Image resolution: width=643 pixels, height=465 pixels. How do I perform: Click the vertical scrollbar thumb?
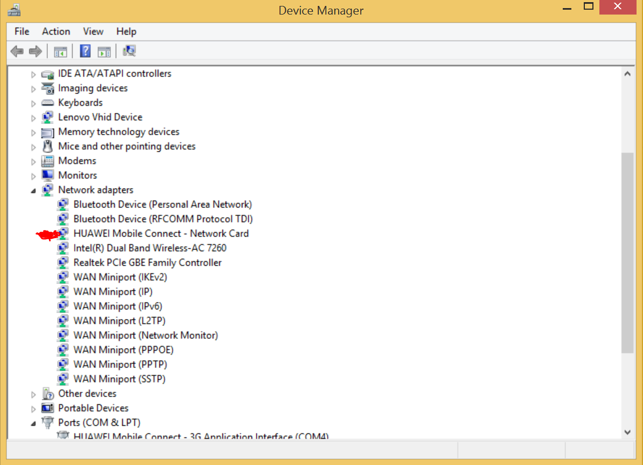(x=627, y=253)
